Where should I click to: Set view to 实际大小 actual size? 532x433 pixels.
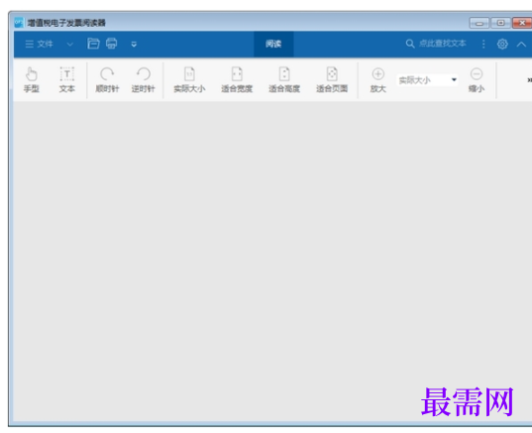[189, 80]
